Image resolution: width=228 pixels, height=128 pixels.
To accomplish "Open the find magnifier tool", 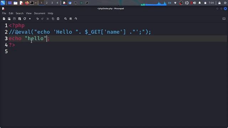I will tap(66, 19).
